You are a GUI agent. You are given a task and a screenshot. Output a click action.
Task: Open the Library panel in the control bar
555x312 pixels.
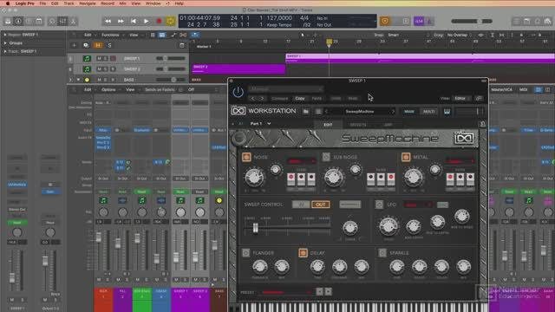click(8, 21)
